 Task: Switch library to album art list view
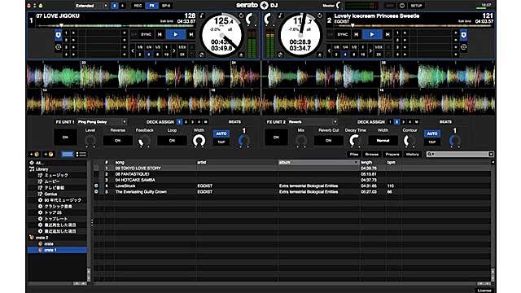click(x=81, y=154)
